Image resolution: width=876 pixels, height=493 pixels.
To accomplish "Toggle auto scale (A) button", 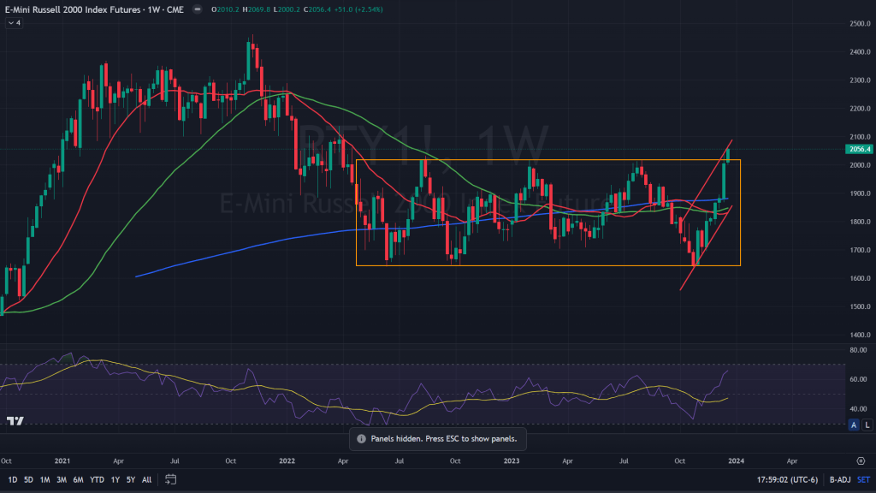I will (x=853, y=425).
